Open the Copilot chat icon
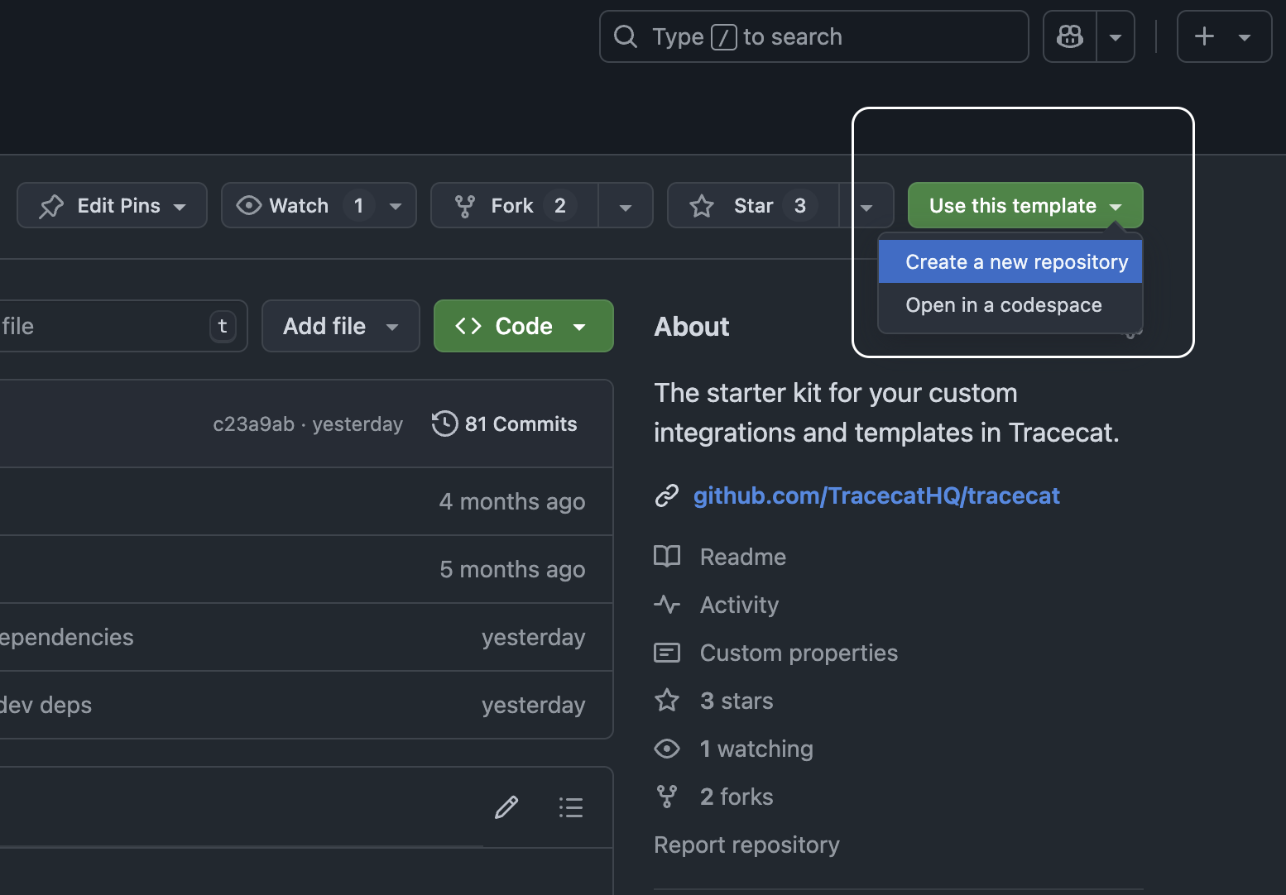Viewport: 1286px width, 895px height. 1070,36
